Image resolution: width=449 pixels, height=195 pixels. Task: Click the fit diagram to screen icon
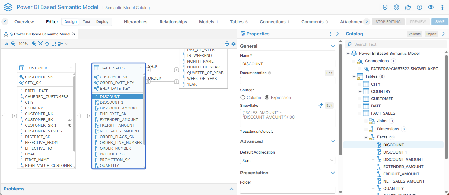[x=40, y=44]
